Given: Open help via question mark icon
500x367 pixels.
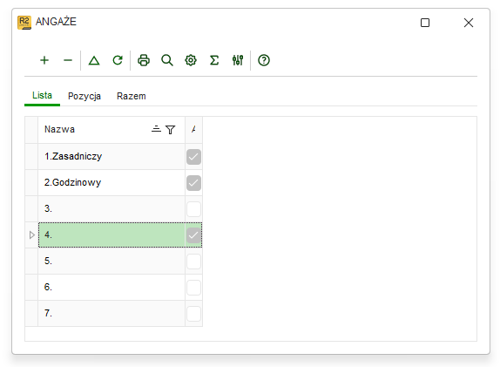Looking at the screenshot, I should tap(264, 60).
